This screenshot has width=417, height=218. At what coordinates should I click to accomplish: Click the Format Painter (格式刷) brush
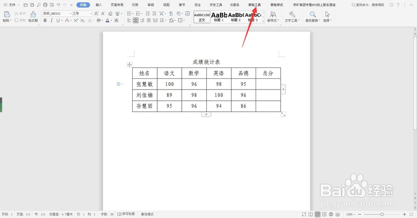pos(33,17)
